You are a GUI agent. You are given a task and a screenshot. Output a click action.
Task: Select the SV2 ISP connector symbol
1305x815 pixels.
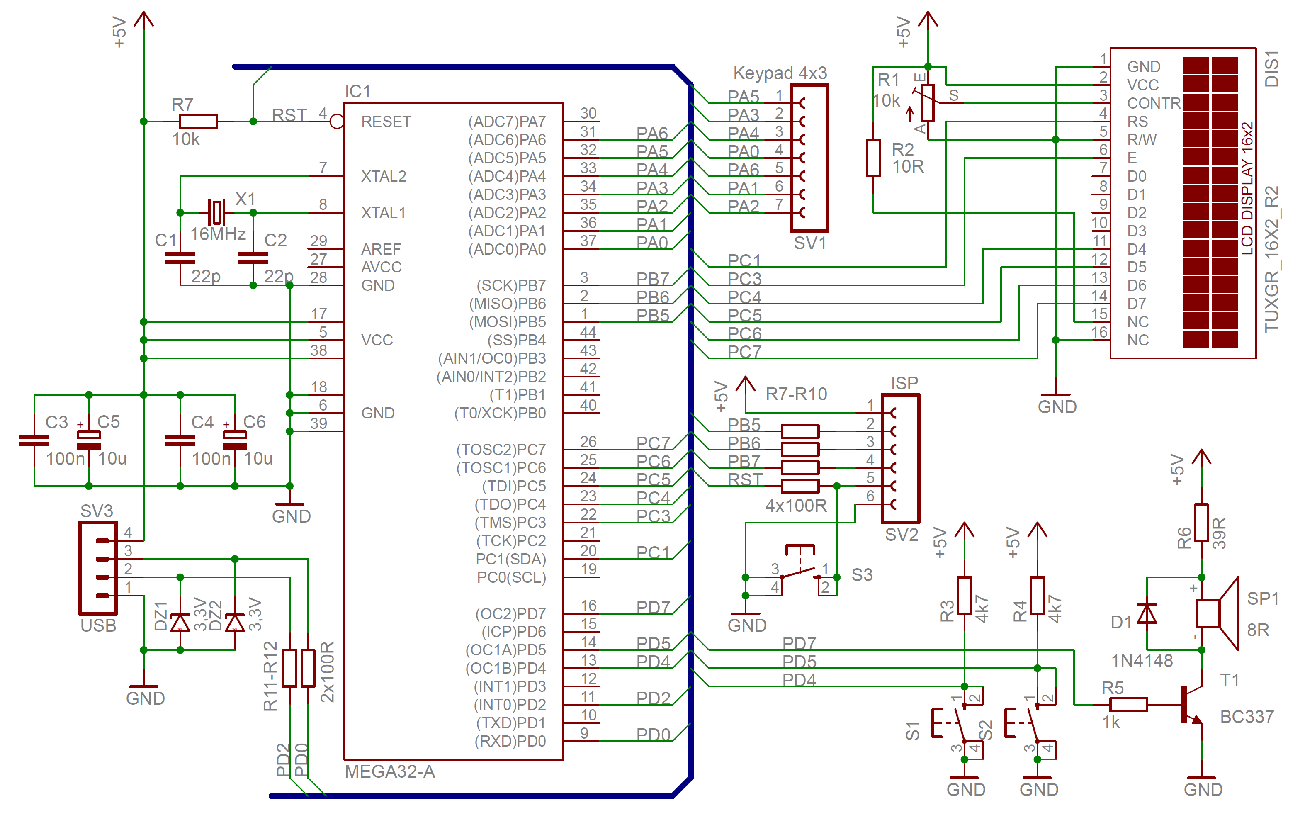tap(900, 459)
